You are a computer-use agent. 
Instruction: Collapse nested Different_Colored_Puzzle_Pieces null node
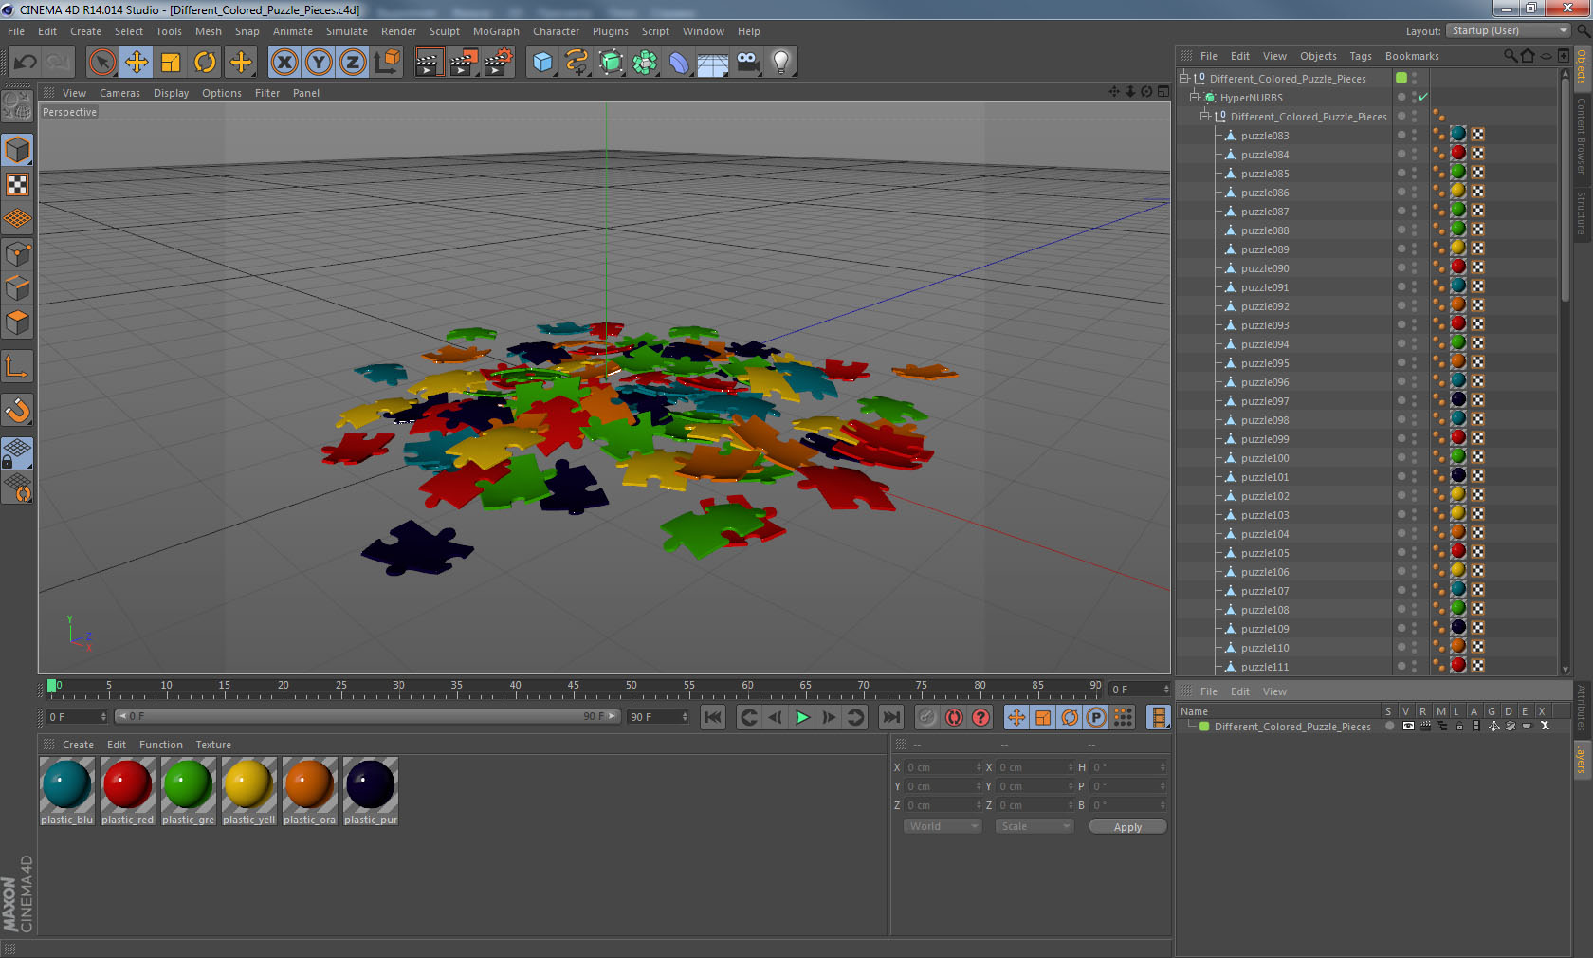click(1205, 116)
